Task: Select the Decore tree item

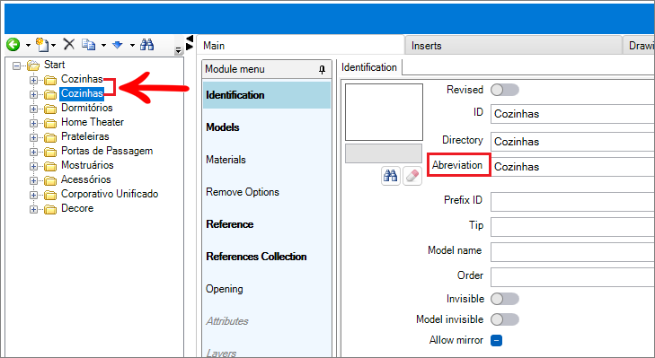Action: (77, 208)
